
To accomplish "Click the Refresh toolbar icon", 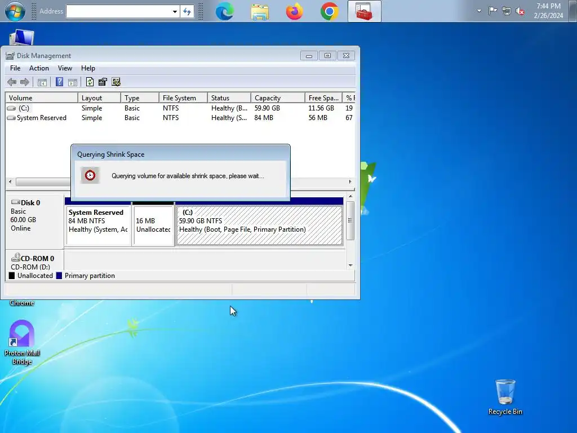I will 90,82.
